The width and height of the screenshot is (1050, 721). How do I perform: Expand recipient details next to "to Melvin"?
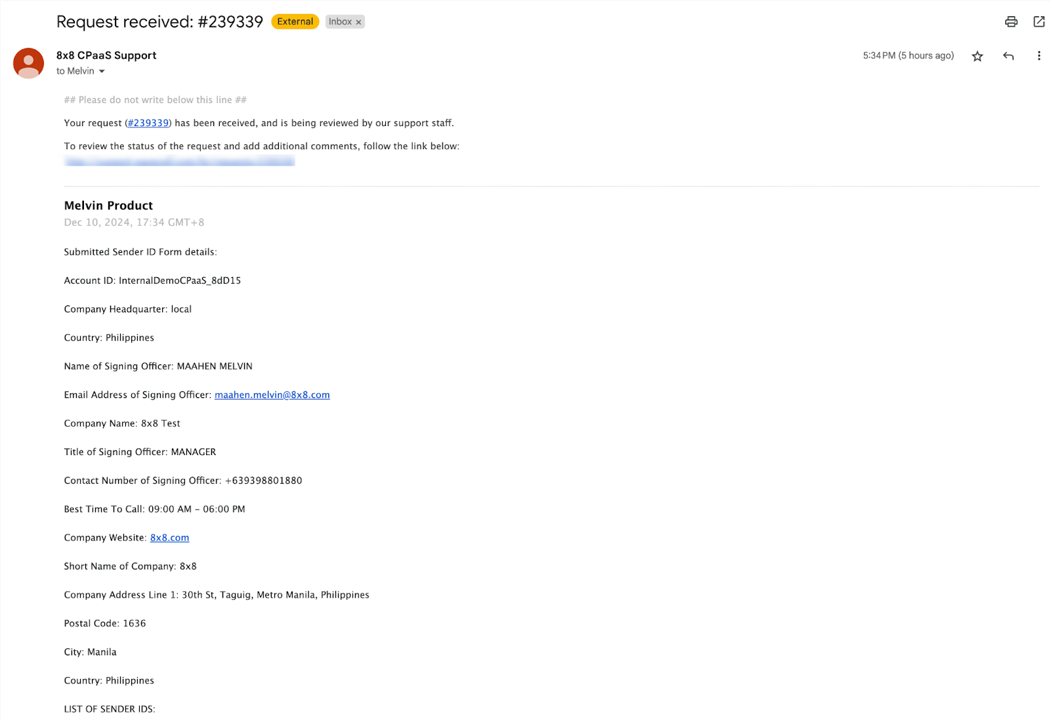[102, 72]
